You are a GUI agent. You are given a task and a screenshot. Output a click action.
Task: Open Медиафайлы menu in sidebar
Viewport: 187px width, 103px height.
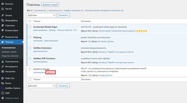pyautogui.click(x=11, y=20)
